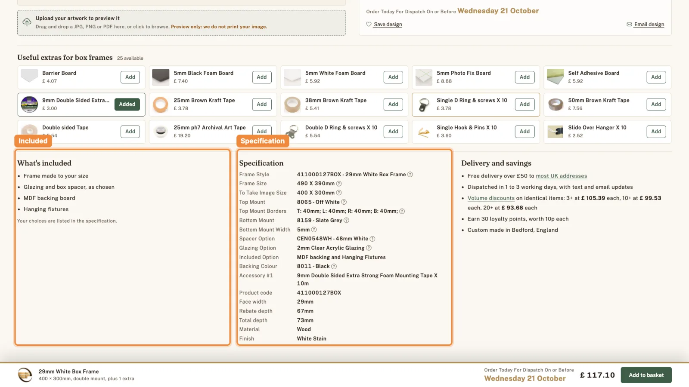
Task: Open the Frame Style help question icon
Action: point(410,175)
